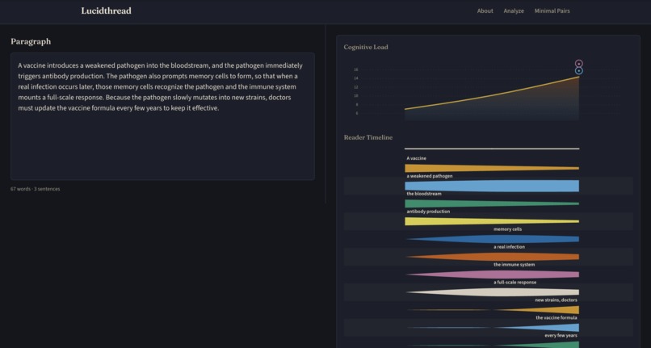Click the 'a real infection' label
Screen dimensions: 651x348
(x=509, y=247)
